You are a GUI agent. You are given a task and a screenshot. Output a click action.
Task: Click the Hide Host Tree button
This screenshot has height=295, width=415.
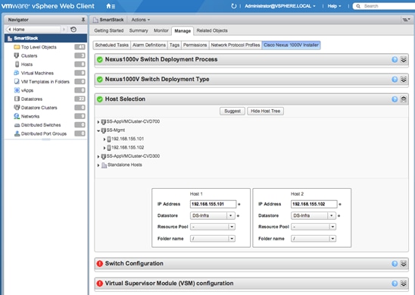pyautogui.click(x=266, y=111)
